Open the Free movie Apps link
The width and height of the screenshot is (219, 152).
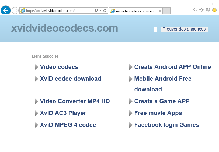158,113
